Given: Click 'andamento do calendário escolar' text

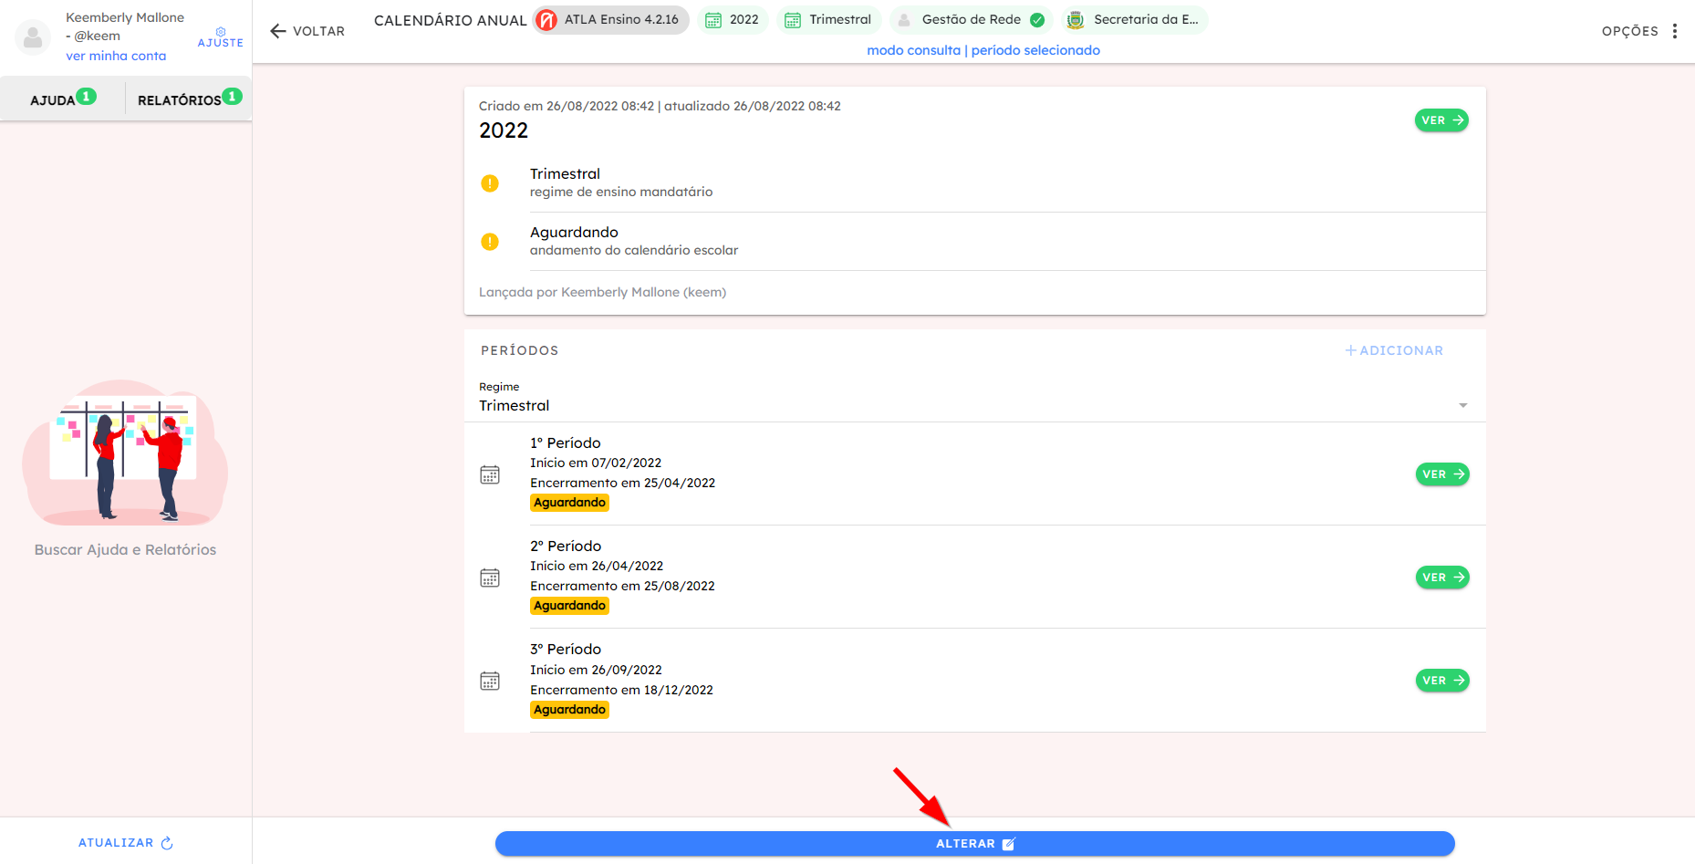Looking at the screenshot, I should 634,250.
